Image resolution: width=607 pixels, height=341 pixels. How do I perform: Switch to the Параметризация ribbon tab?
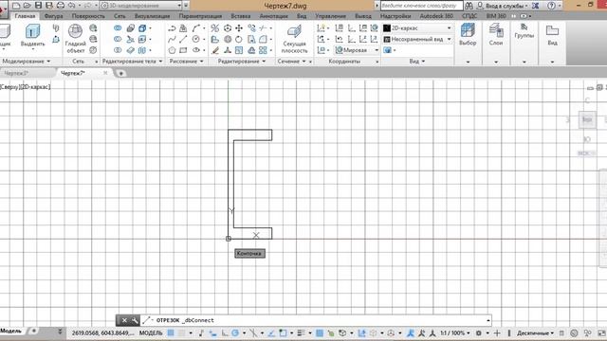[x=200, y=16]
